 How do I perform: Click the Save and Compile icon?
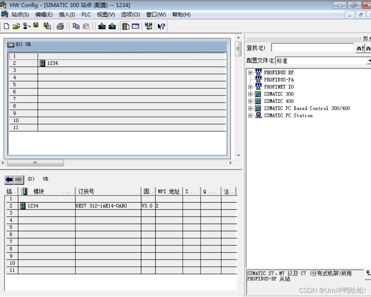[x=47, y=26]
